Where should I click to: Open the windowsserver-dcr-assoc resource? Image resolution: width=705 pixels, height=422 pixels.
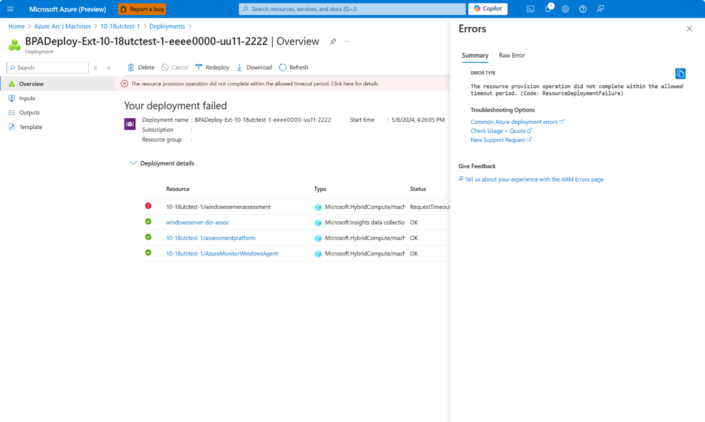coord(198,222)
